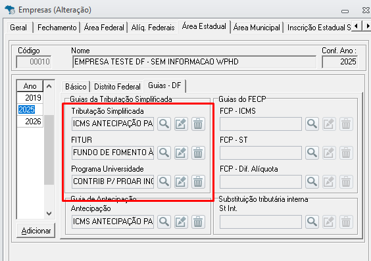The height and width of the screenshot is (261, 371).
Task: Open the Geral tab
Action: click(x=18, y=28)
